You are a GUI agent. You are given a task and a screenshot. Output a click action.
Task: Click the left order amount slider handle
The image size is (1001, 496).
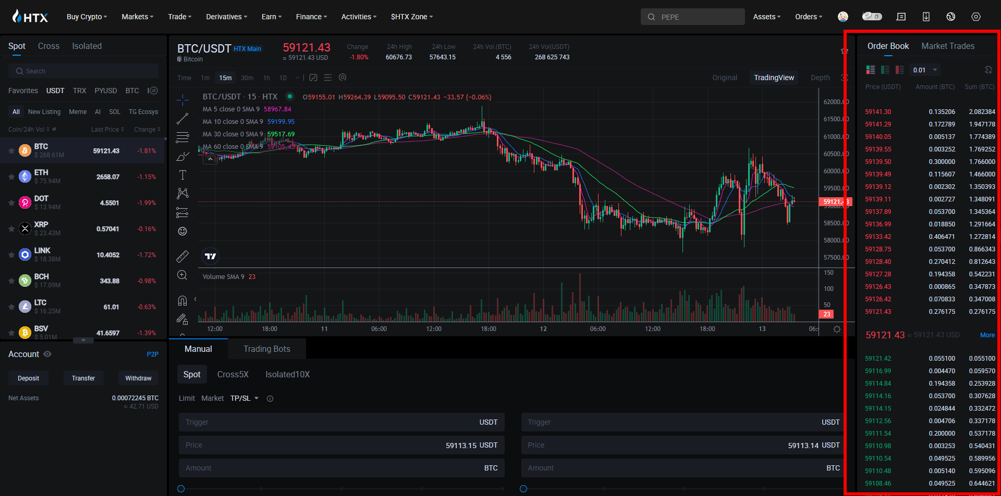(x=181, y=489)
